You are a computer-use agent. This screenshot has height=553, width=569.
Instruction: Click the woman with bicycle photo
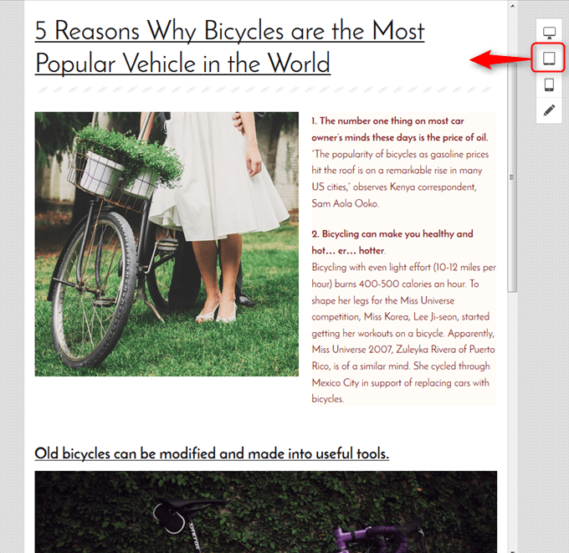(167, 243)
